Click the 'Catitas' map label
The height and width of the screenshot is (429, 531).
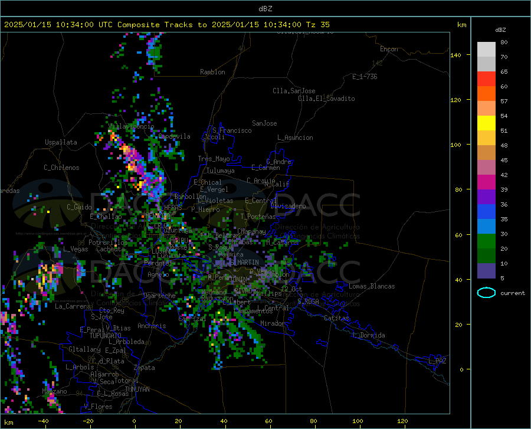pyautogui.click(x=336, y=318)
